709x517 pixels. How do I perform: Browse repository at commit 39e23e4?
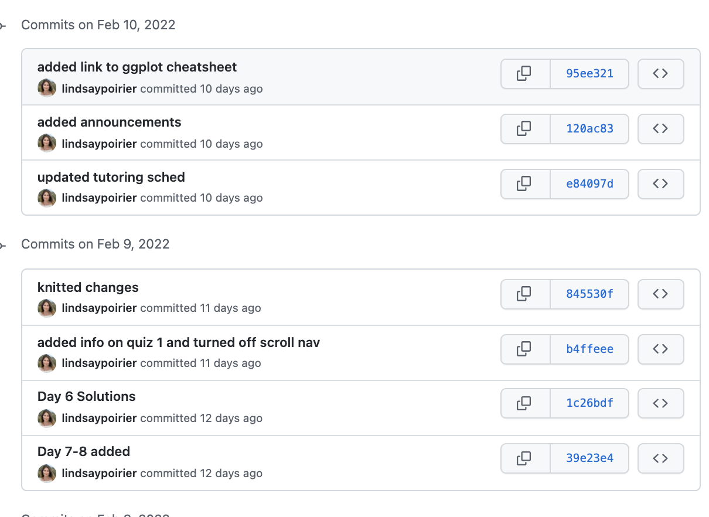pyautogui.click(x=660, y=458)
